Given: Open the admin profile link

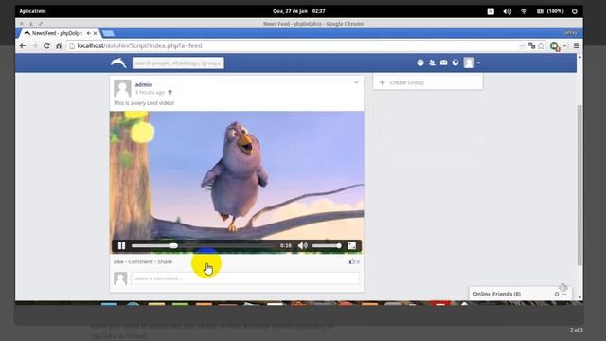Looking at the screenshot, I should tap(144, 84).
